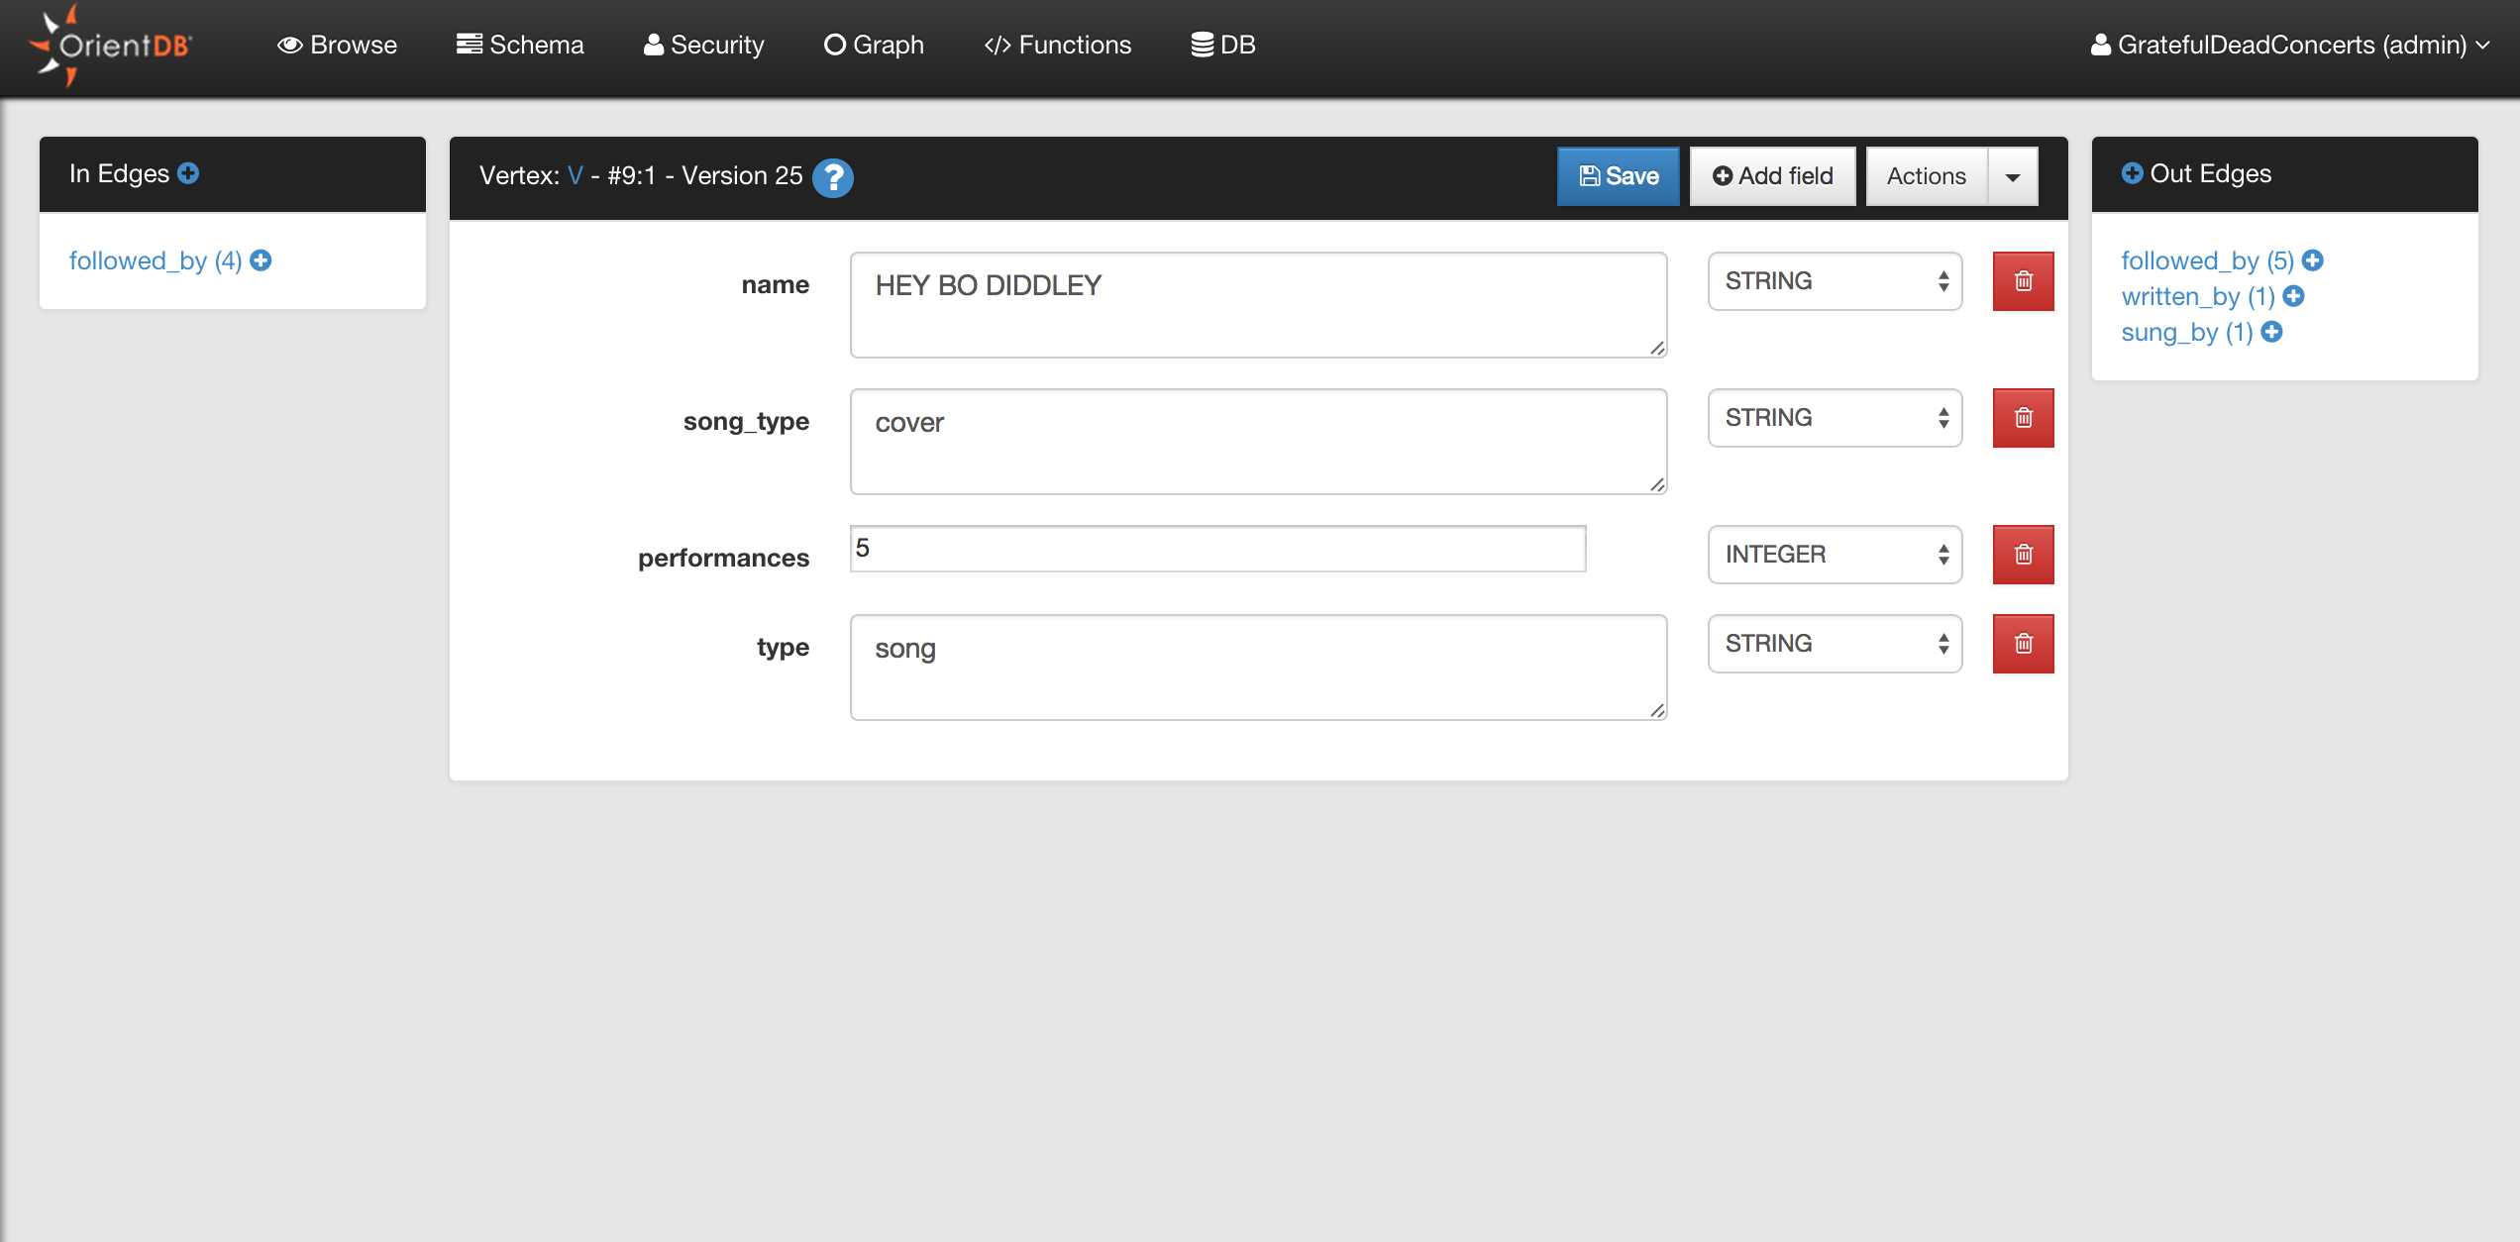Add an outgoing sung_by edge

[x=2272, y=332]
